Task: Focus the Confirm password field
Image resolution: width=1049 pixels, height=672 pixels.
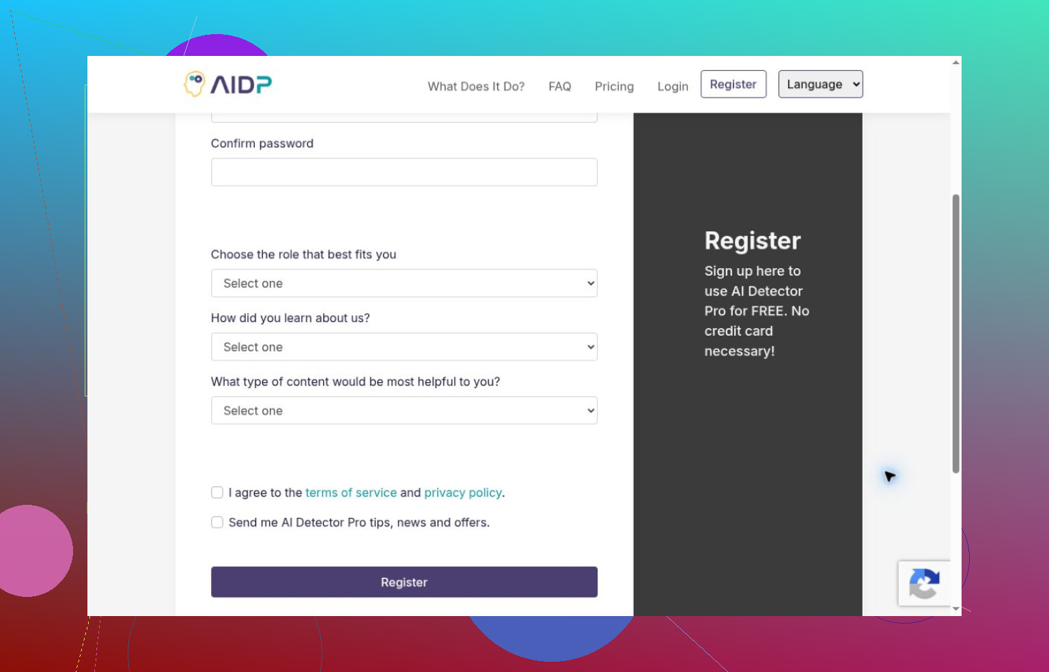Action: 404,172
